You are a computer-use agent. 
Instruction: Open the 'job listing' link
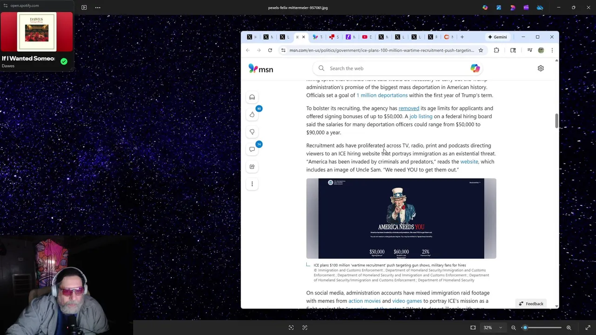(421, 116)
